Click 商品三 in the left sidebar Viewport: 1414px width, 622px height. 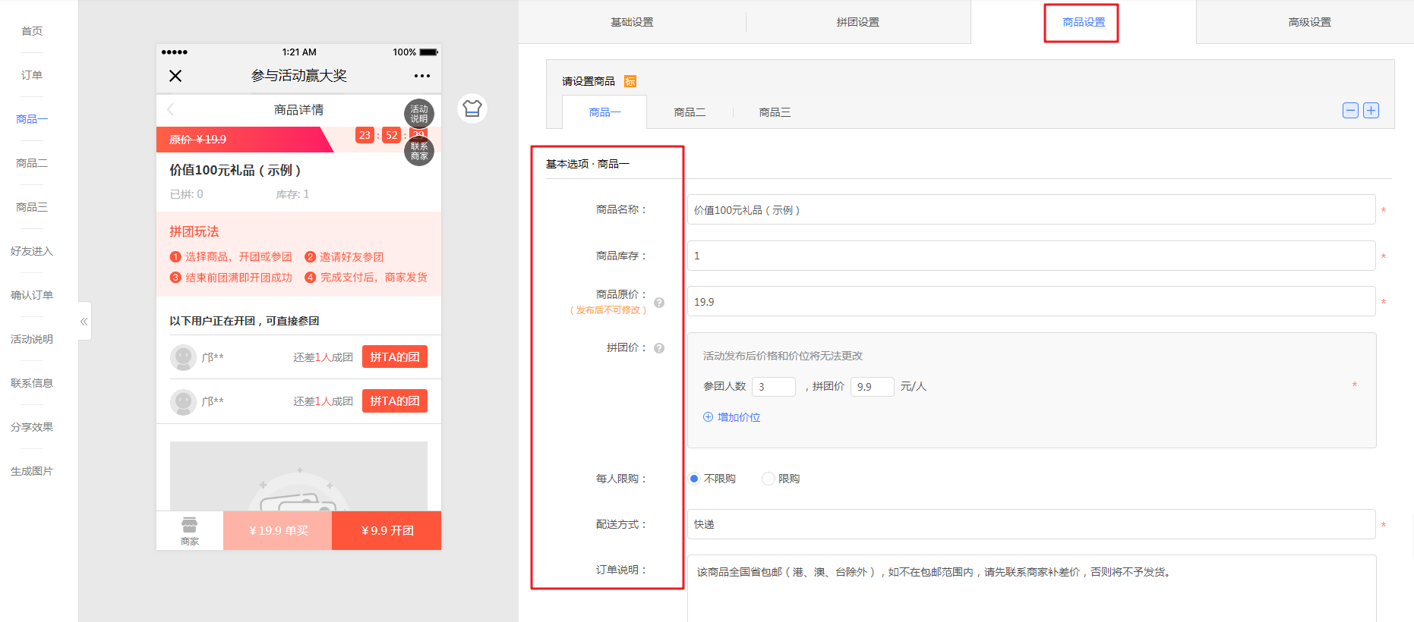click(32, 207)
